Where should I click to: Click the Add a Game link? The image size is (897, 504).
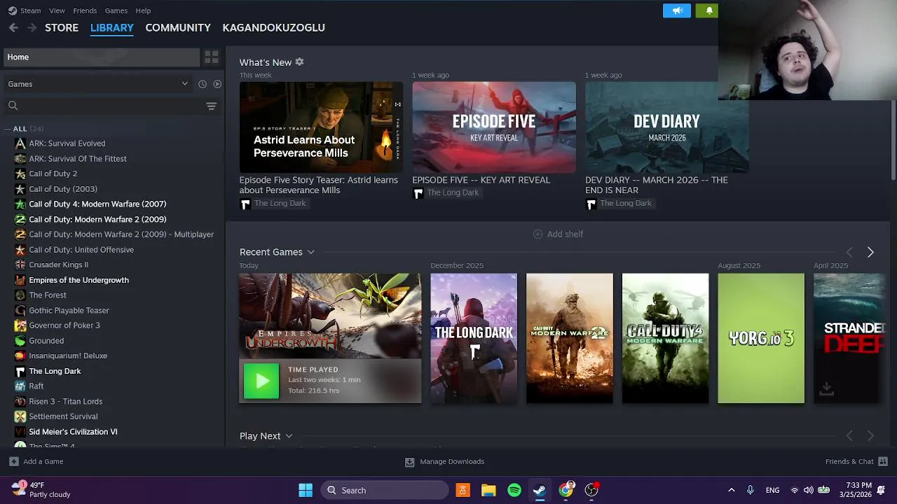coord(43,461)
